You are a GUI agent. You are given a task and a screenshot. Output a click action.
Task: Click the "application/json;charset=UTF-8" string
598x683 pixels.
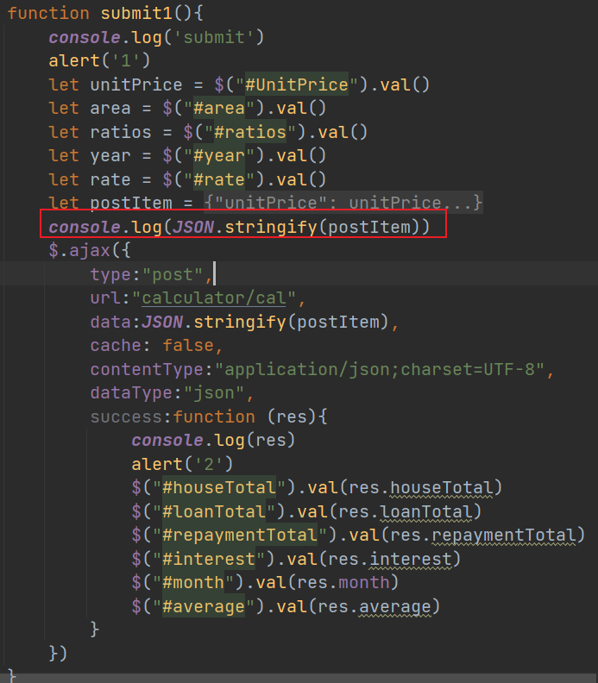click(379, 370)
